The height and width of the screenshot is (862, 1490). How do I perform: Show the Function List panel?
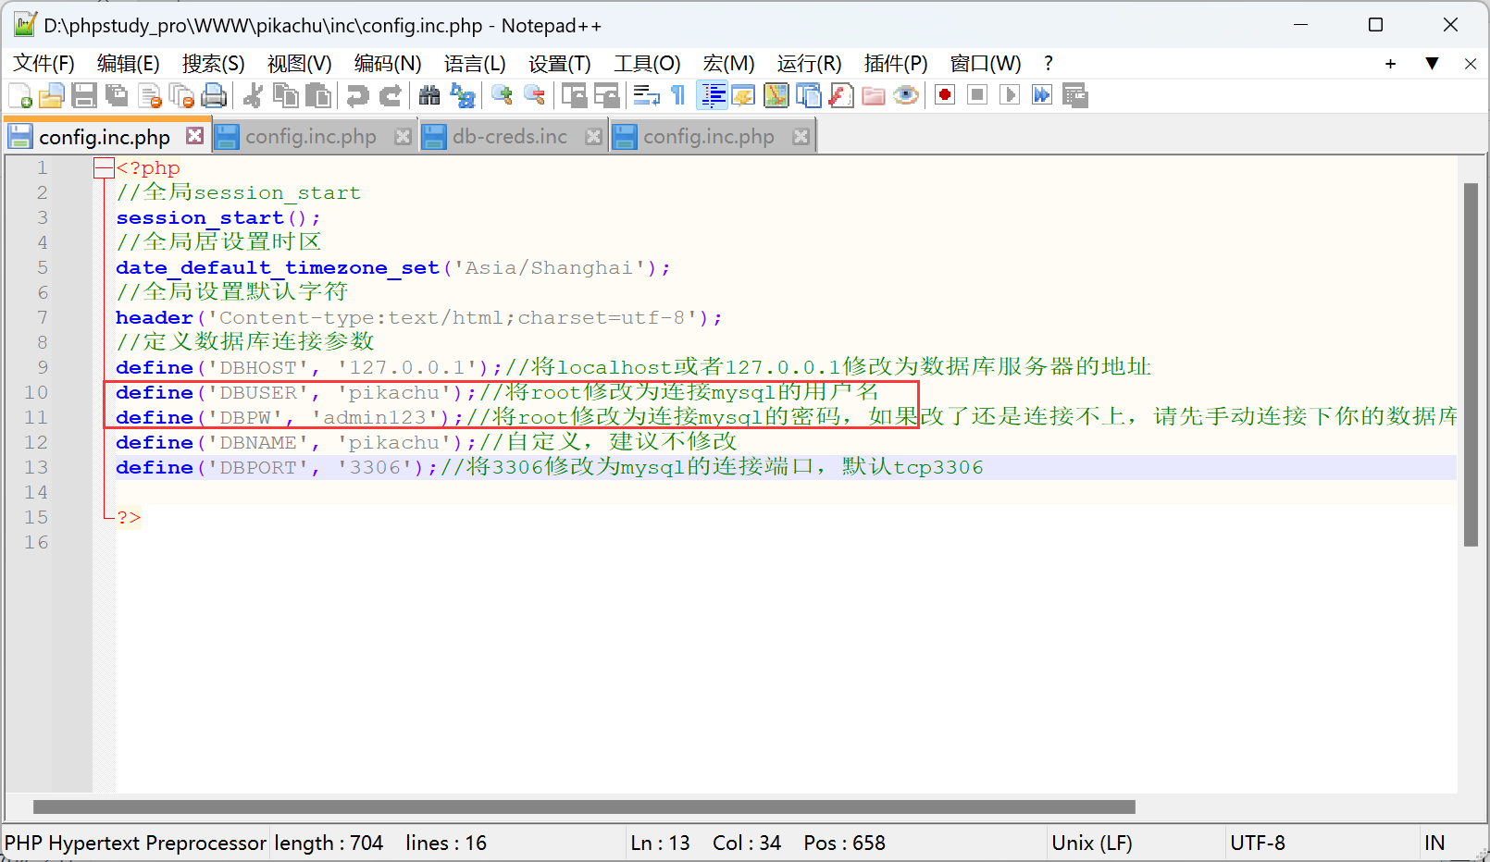coord(841,95)
